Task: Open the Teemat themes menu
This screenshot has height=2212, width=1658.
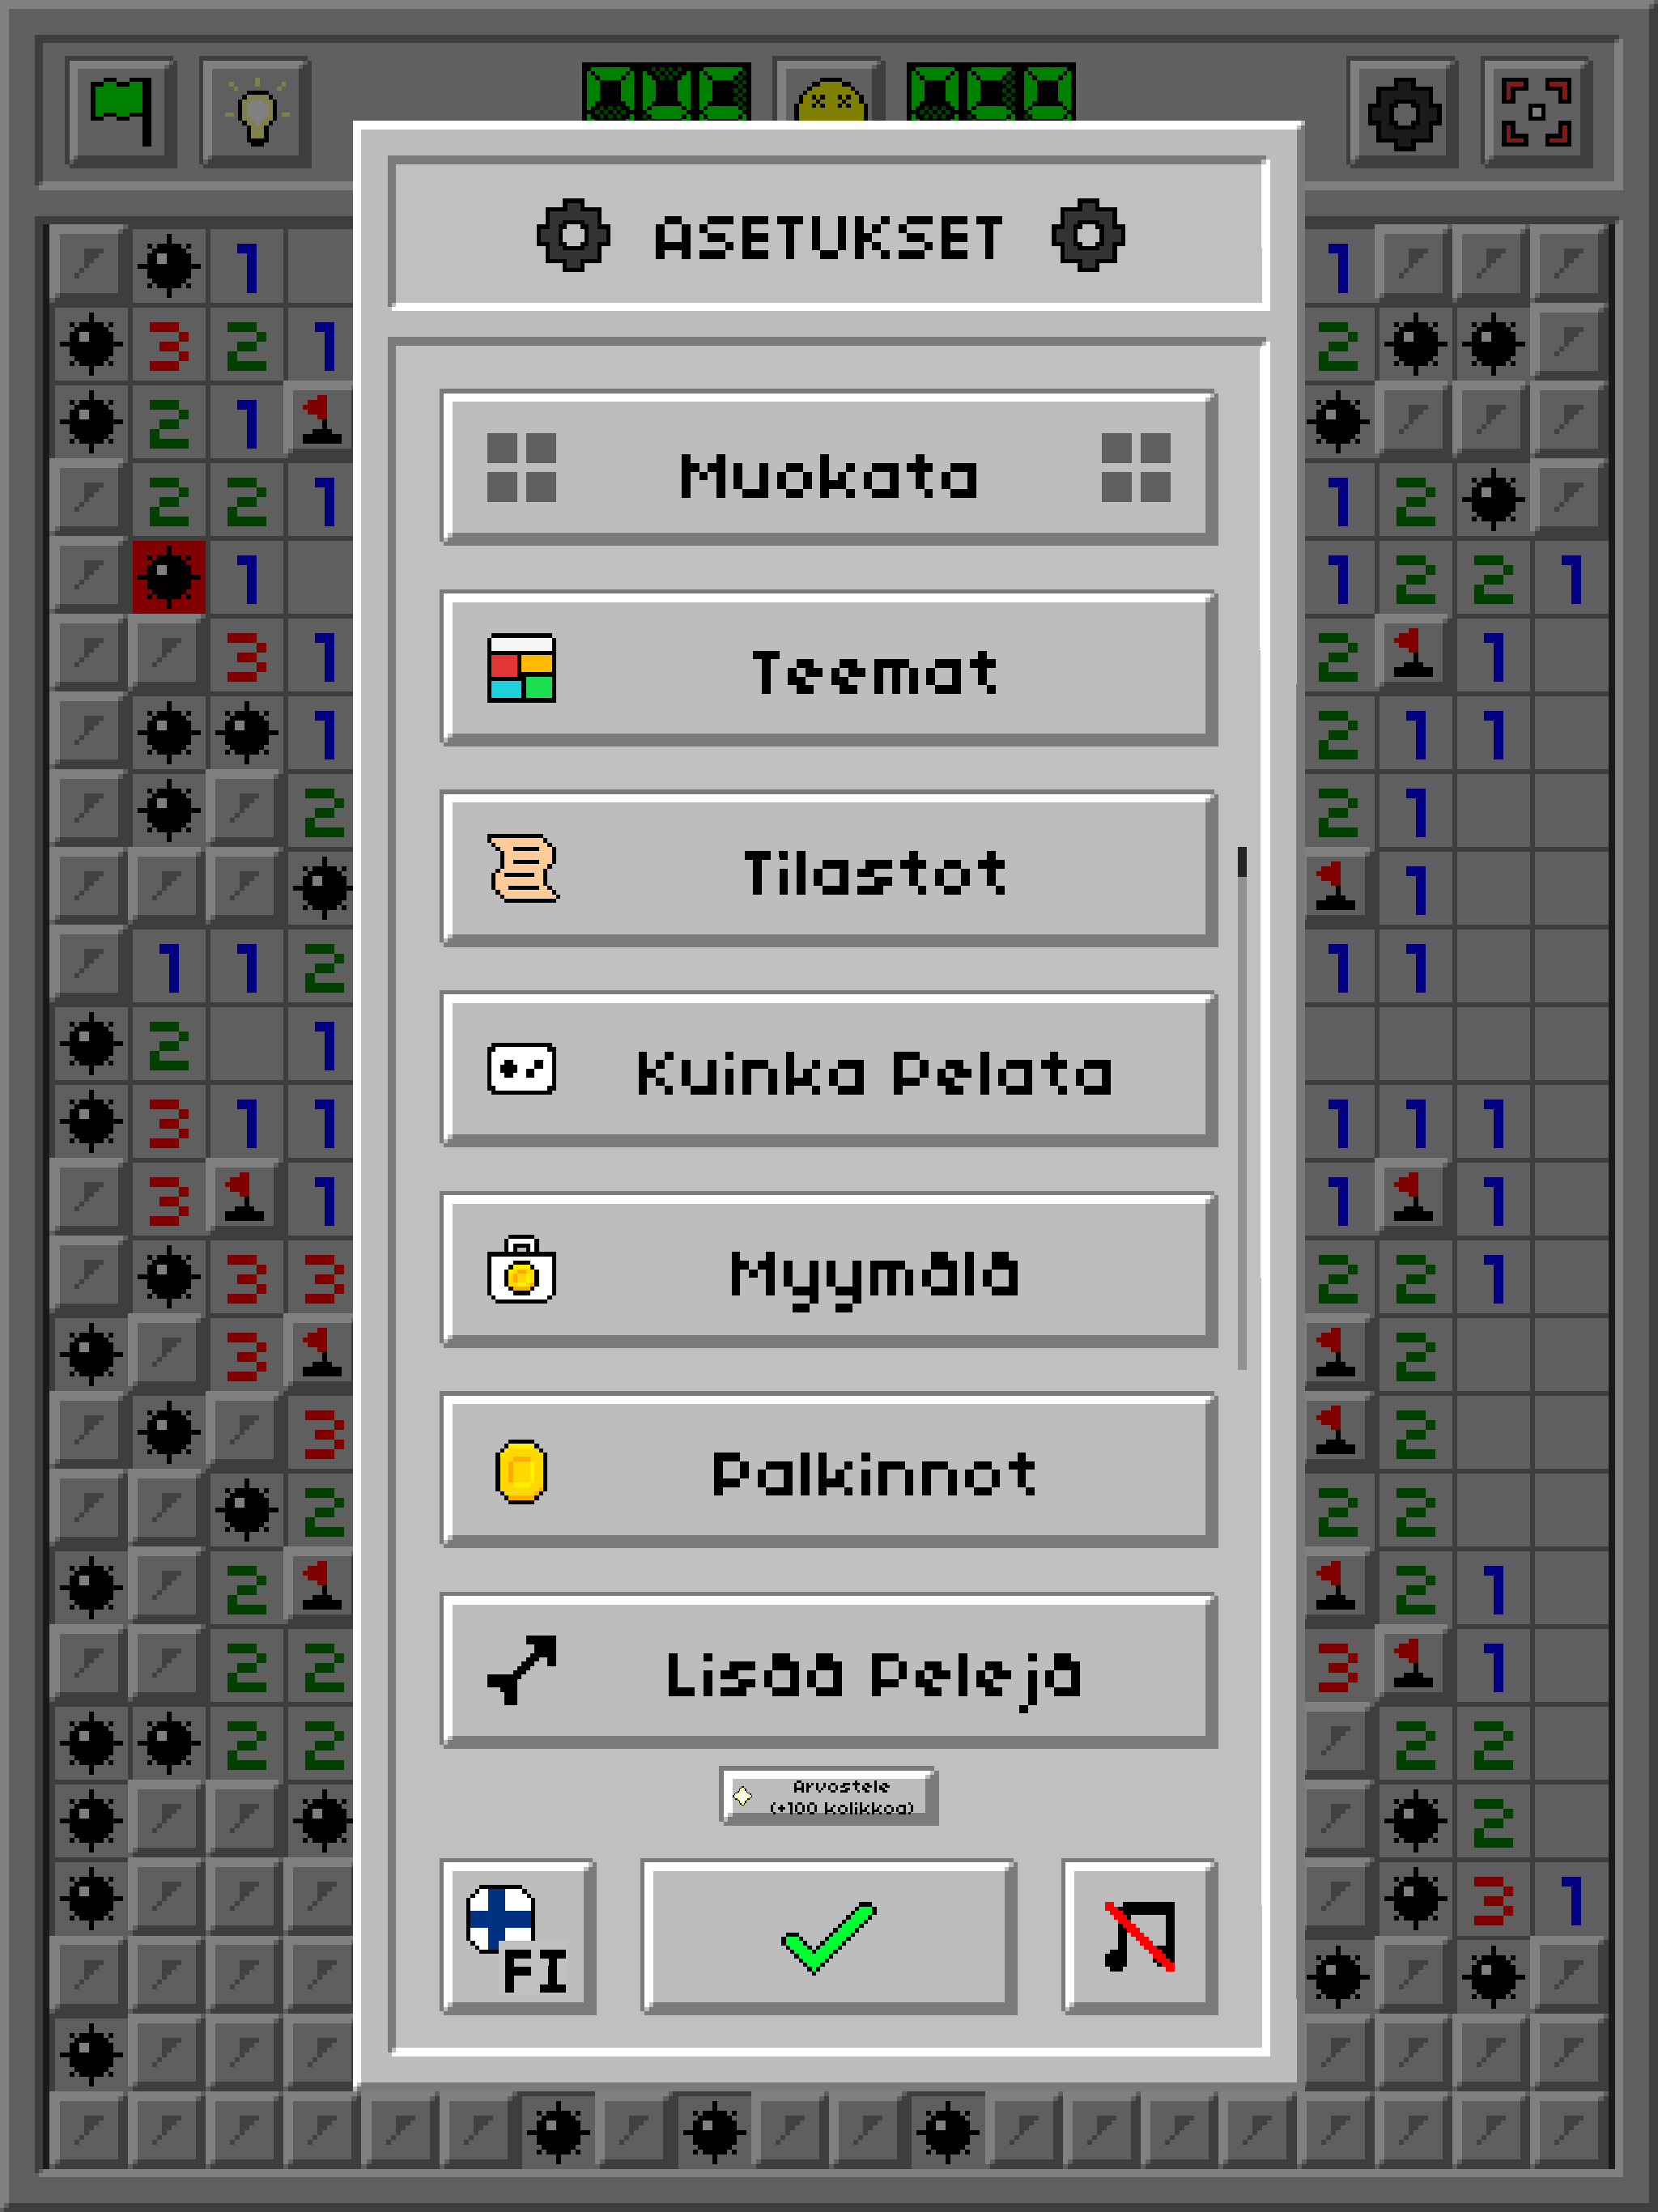Action: point(828,668)
